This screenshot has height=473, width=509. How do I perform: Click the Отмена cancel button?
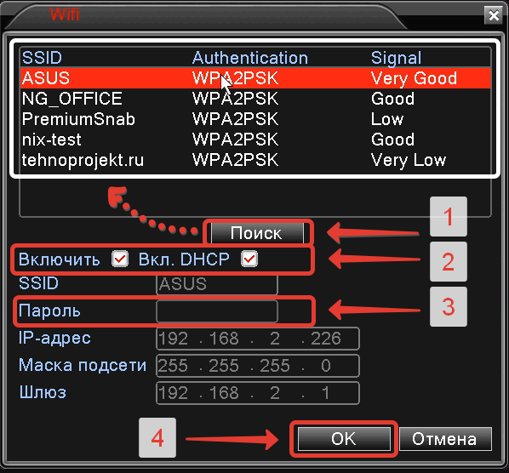tap(445, 439)
